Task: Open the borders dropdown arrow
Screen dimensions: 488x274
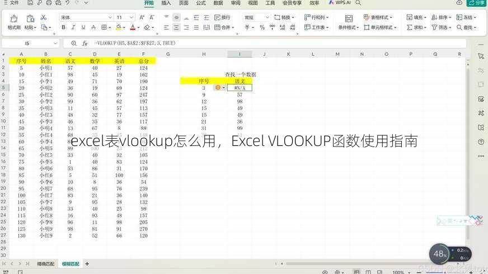Action: 110,27
